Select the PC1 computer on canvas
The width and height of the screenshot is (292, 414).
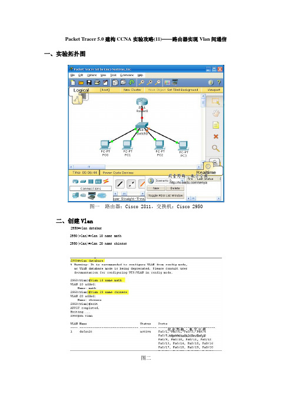pos(128,146)
